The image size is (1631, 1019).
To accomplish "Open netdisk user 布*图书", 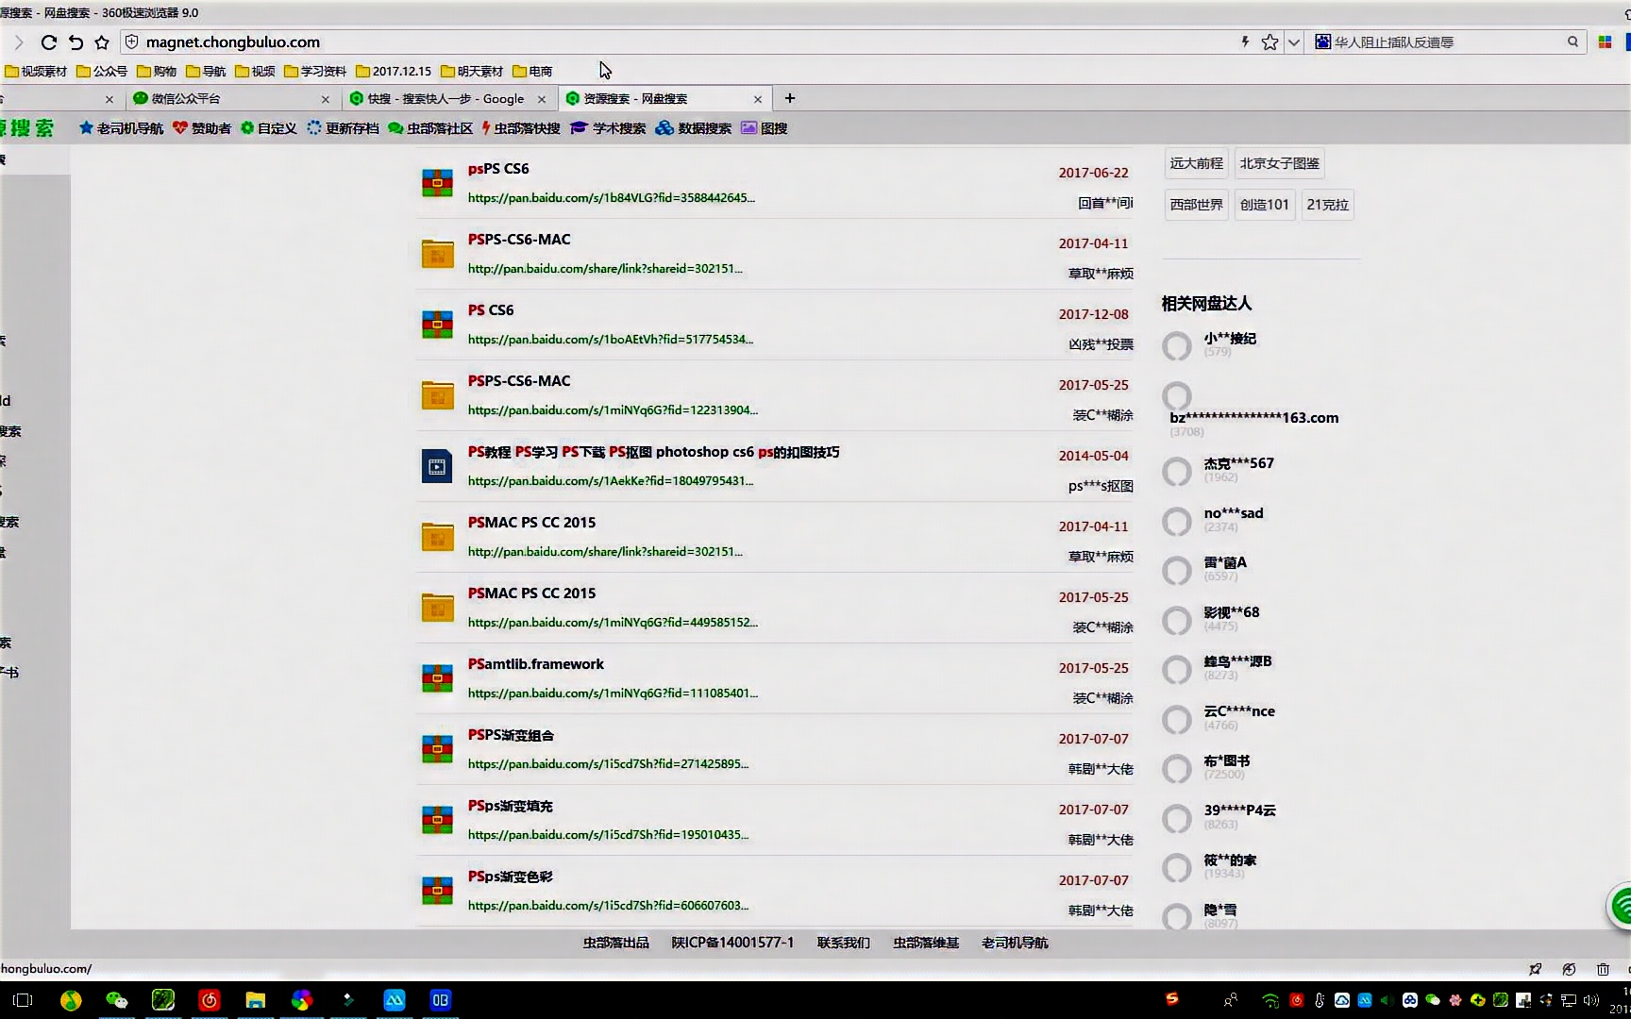I will pyautogui.click(x=1227, y=760).
